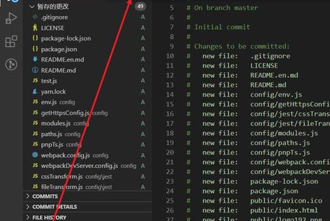The image size is (330, 221).
Task: Open README.en.md in staged changes
Action: tap(87, 60)
